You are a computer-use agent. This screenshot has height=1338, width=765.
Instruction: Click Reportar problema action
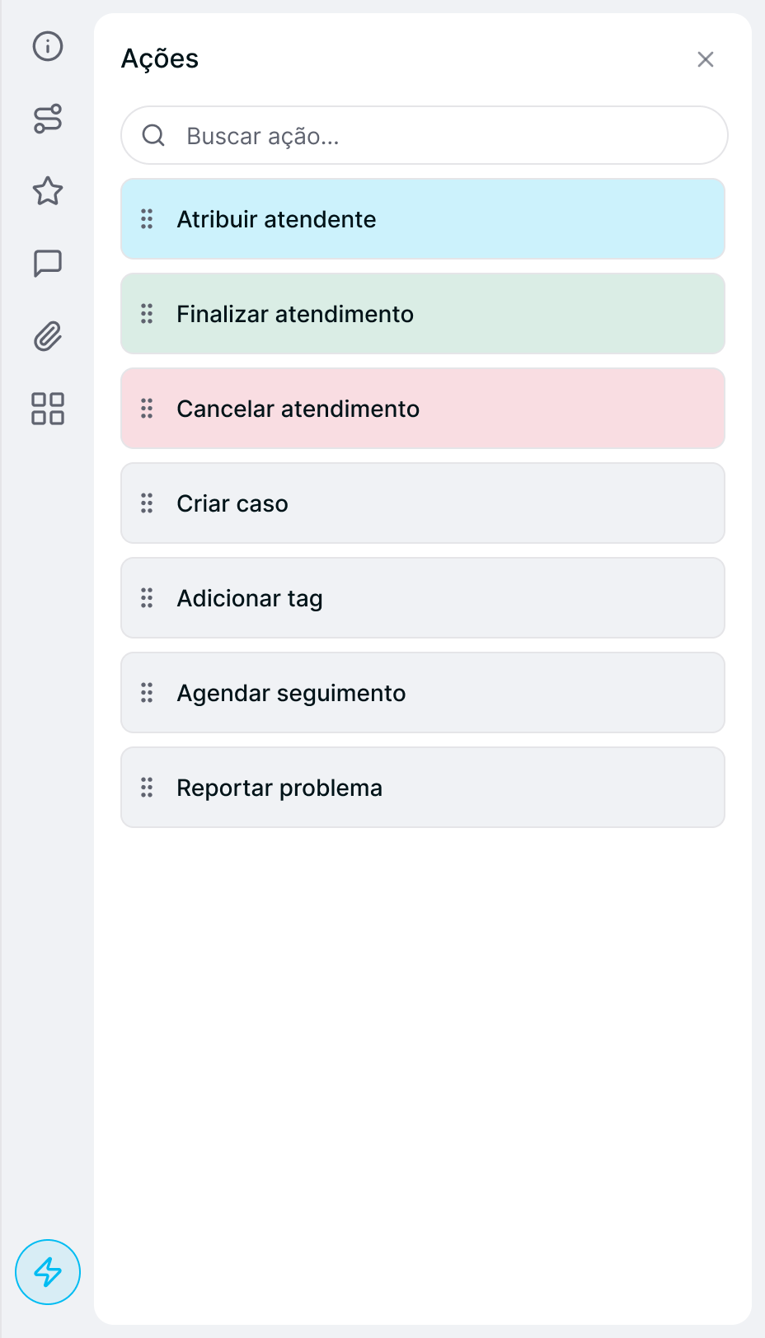[x=423, y=788]
